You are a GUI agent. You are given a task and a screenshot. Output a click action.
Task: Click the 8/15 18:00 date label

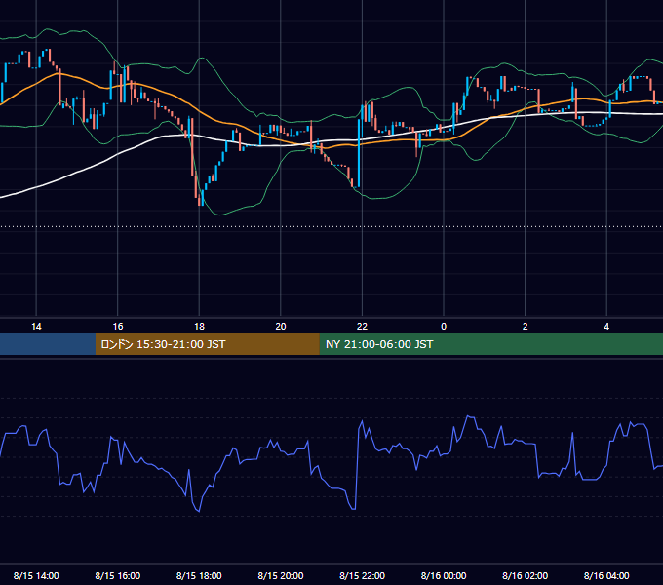pos(199,575)
